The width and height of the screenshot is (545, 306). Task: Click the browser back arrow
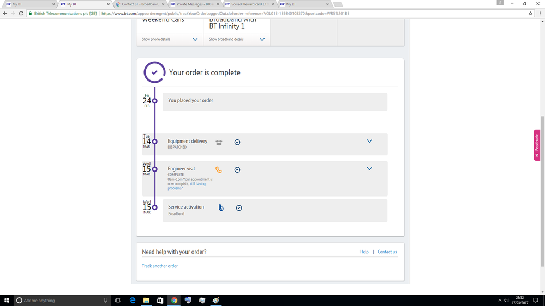point(5,13)
